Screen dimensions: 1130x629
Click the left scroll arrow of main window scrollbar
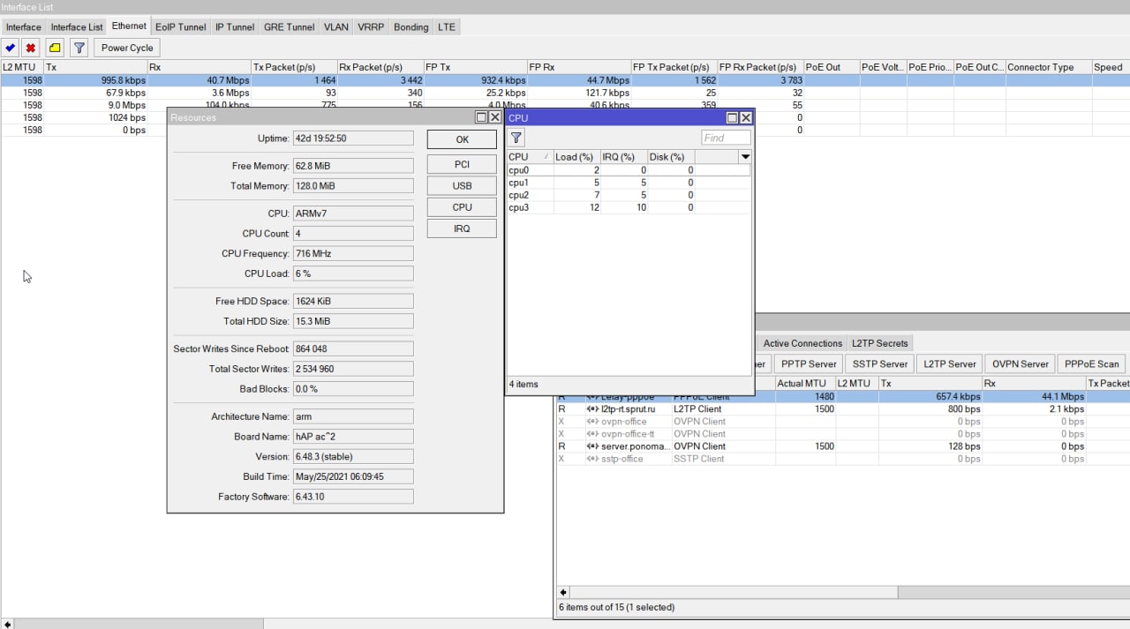(8, 625)
